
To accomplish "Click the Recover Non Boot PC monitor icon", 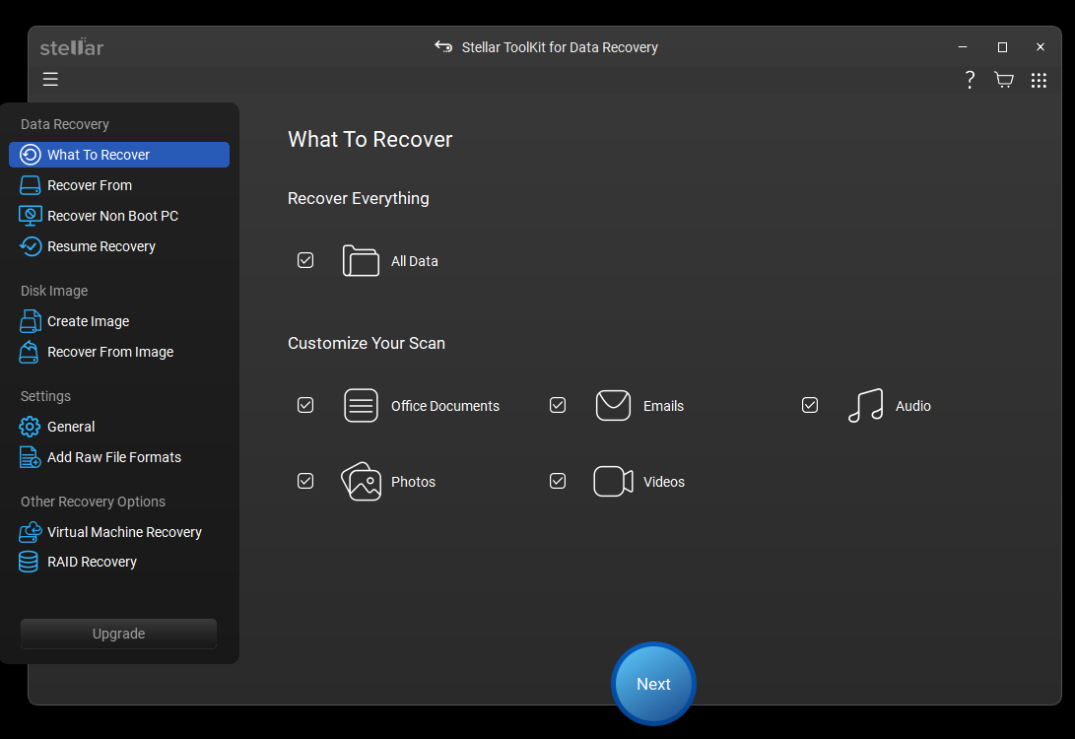I will (31, 216).
